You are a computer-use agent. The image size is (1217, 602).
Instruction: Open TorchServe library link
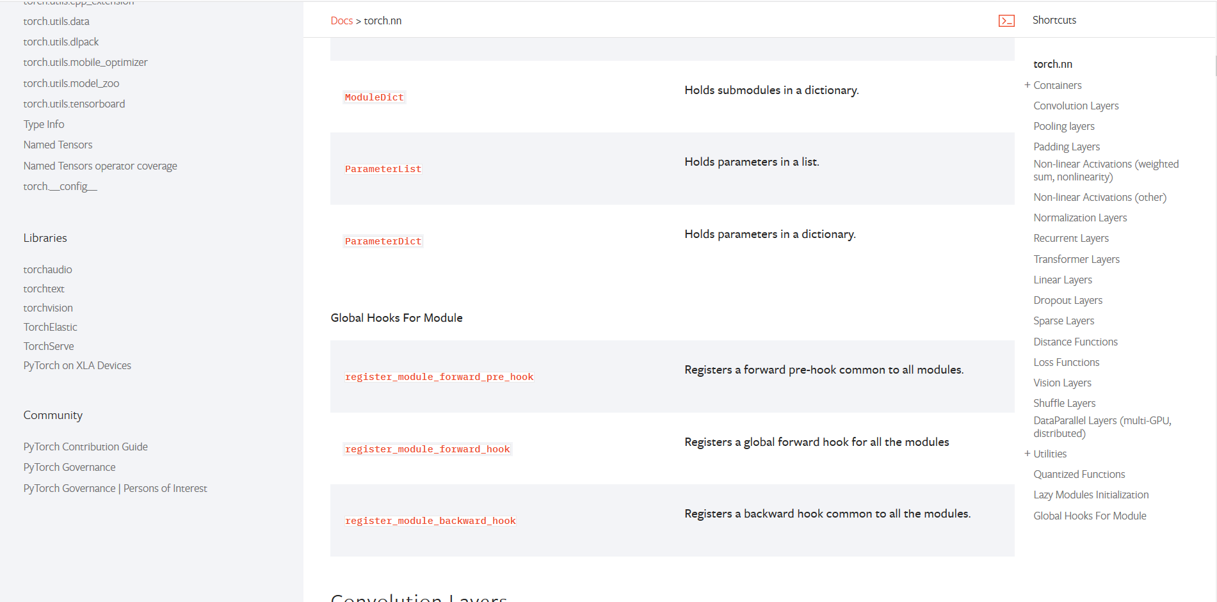coord(49,346)
